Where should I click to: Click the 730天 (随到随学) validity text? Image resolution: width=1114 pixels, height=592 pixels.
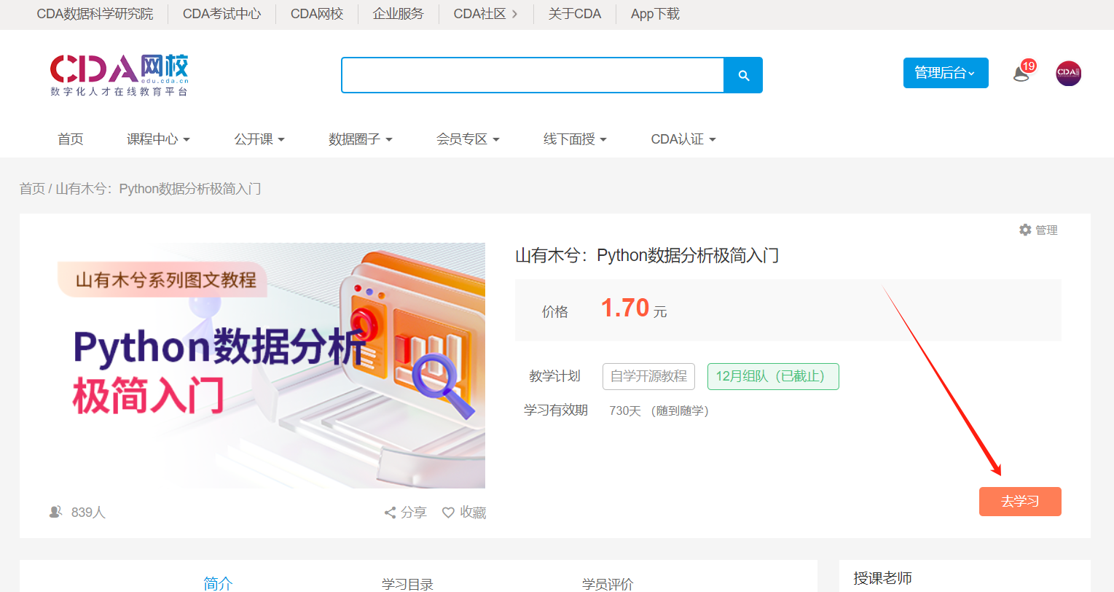pos(659,410)
